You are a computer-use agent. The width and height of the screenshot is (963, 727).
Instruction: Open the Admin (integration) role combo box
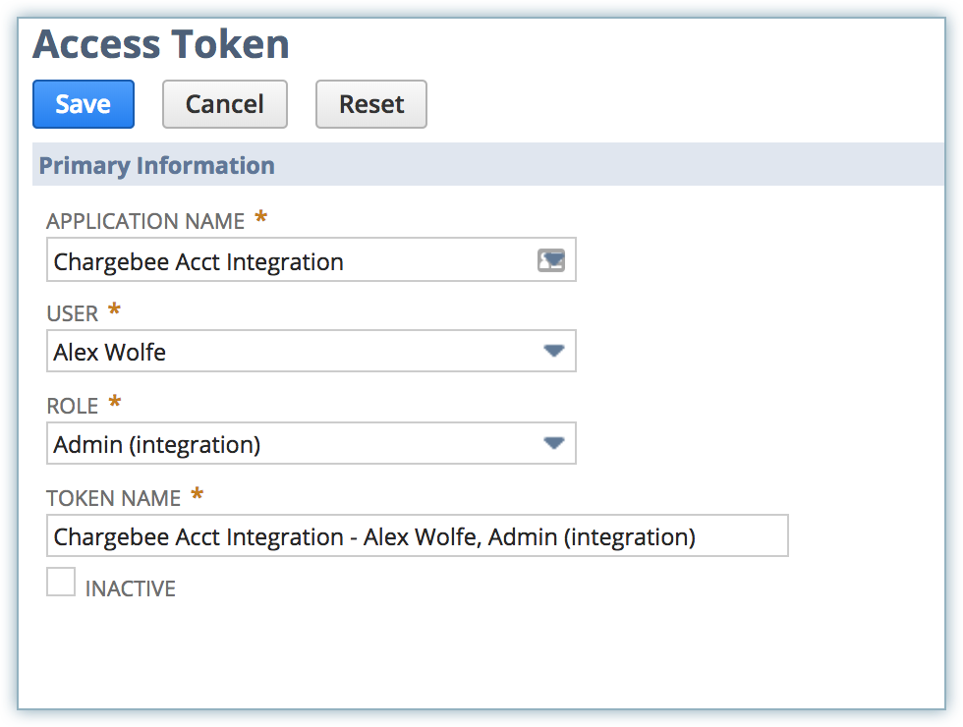[285, 444]
